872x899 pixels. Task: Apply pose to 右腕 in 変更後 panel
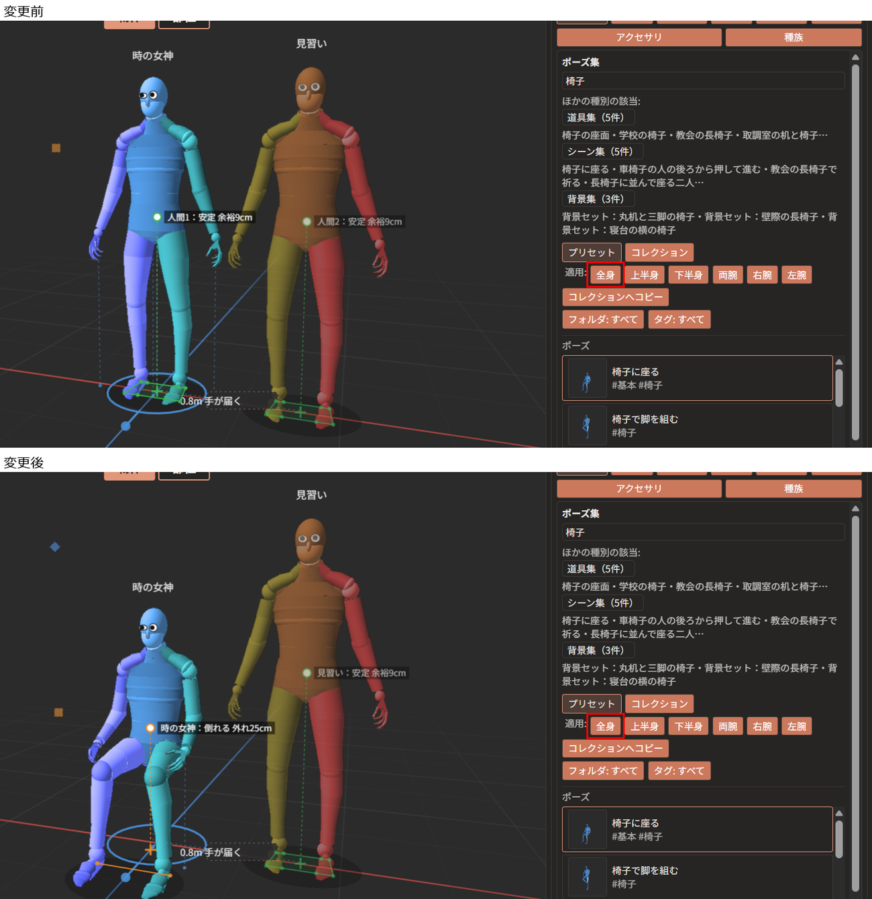point(762,726)
